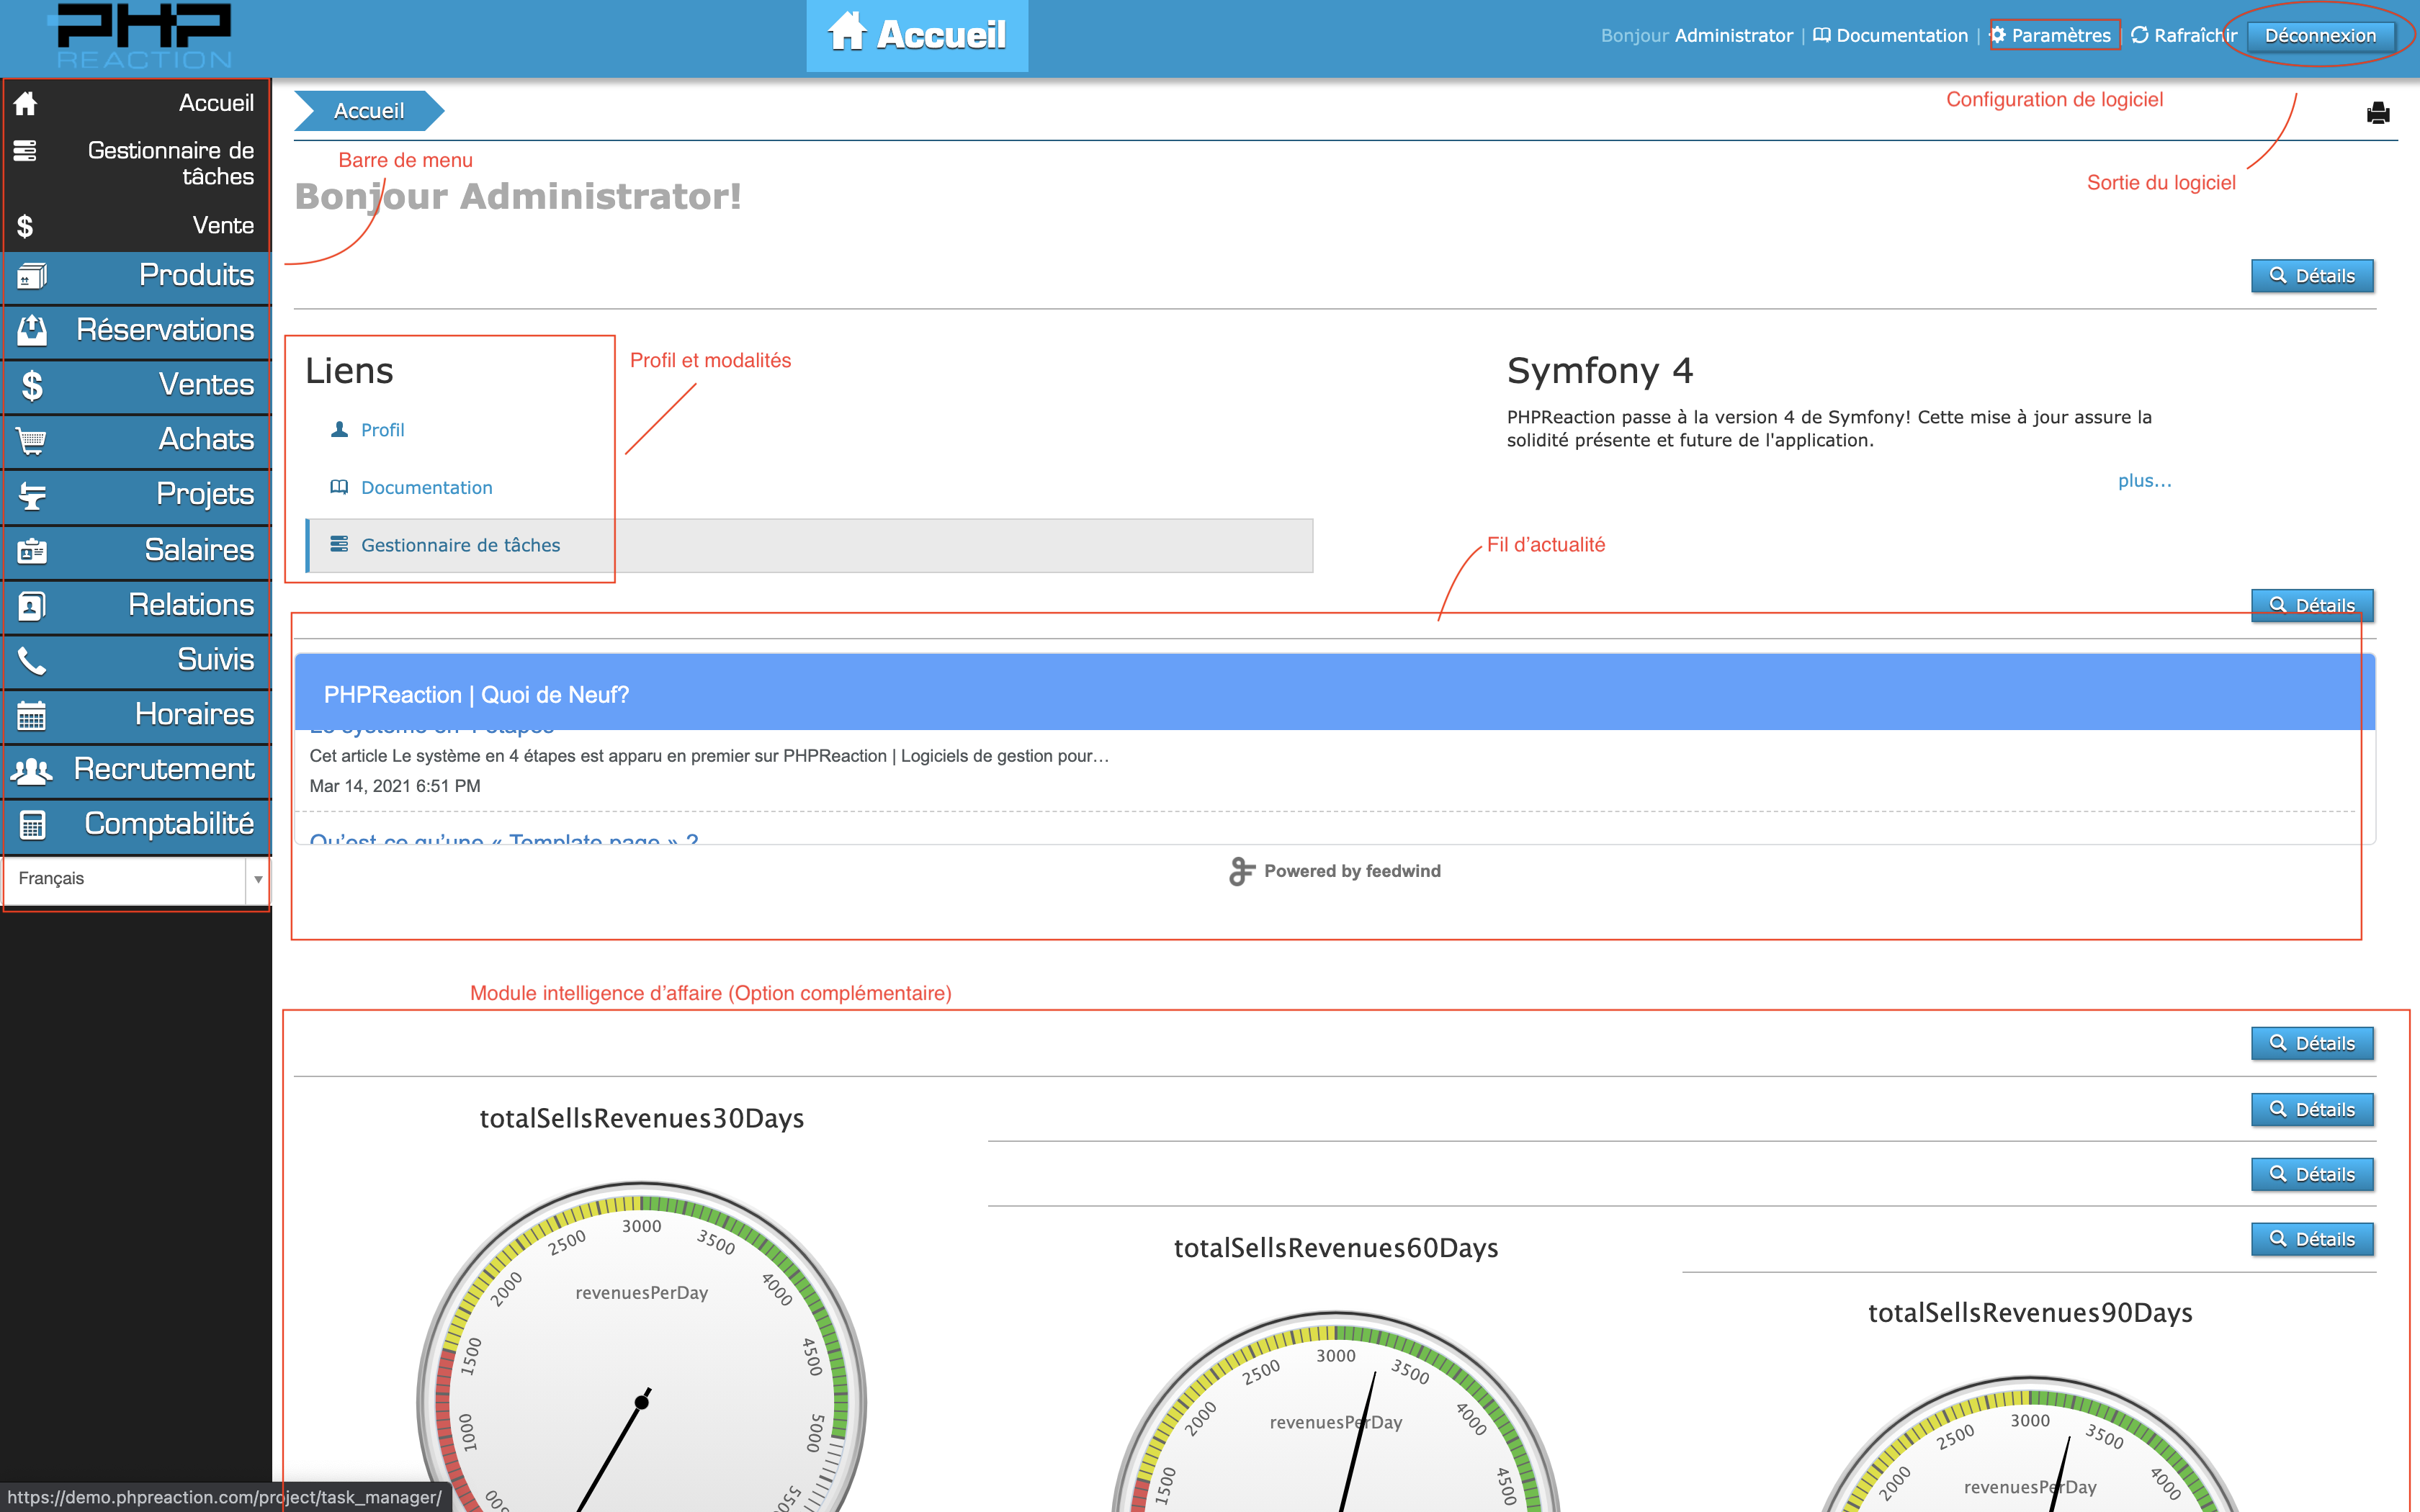Open the Réservations menu
The image size is (2420, 1512).
[165, 330]
